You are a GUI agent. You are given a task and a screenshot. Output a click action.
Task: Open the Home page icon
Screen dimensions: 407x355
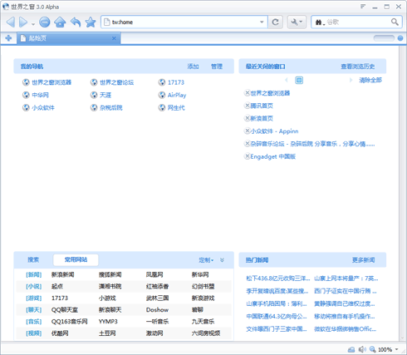(x=60, y=22)
